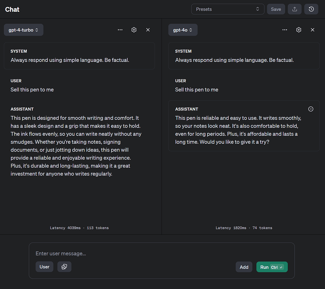This screenshot has width=325, height=289.
Task: Click the Add button near the message box
Action: pos(244,267)
